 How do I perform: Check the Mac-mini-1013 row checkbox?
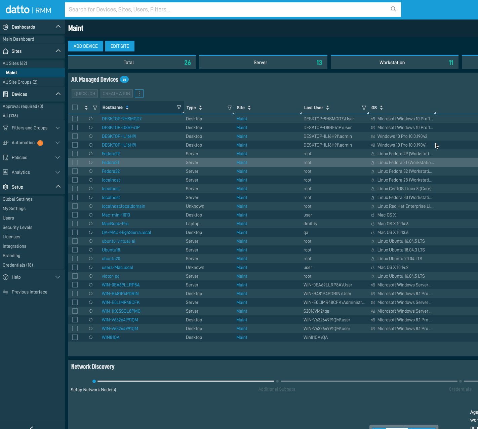point(75,215)
